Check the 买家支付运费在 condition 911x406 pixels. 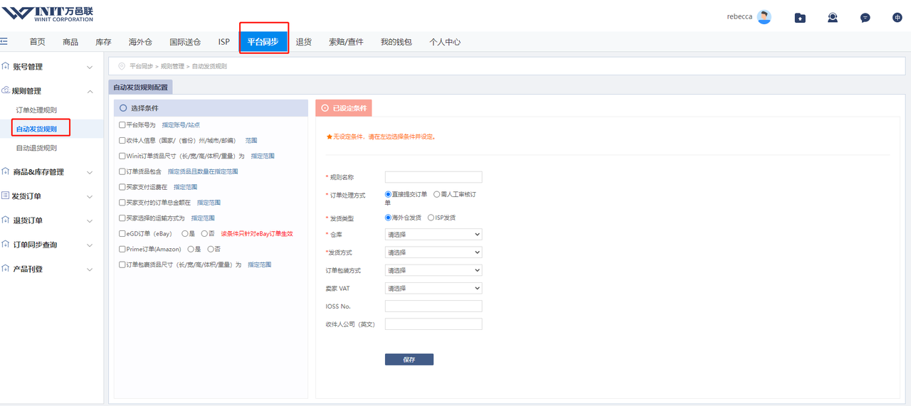pyautogui.click(x=122, y=187)
